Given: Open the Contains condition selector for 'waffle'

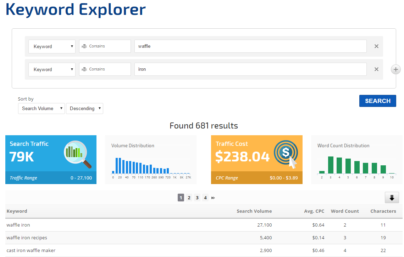Looking at the screenshot, I should (x=105, y=46).
